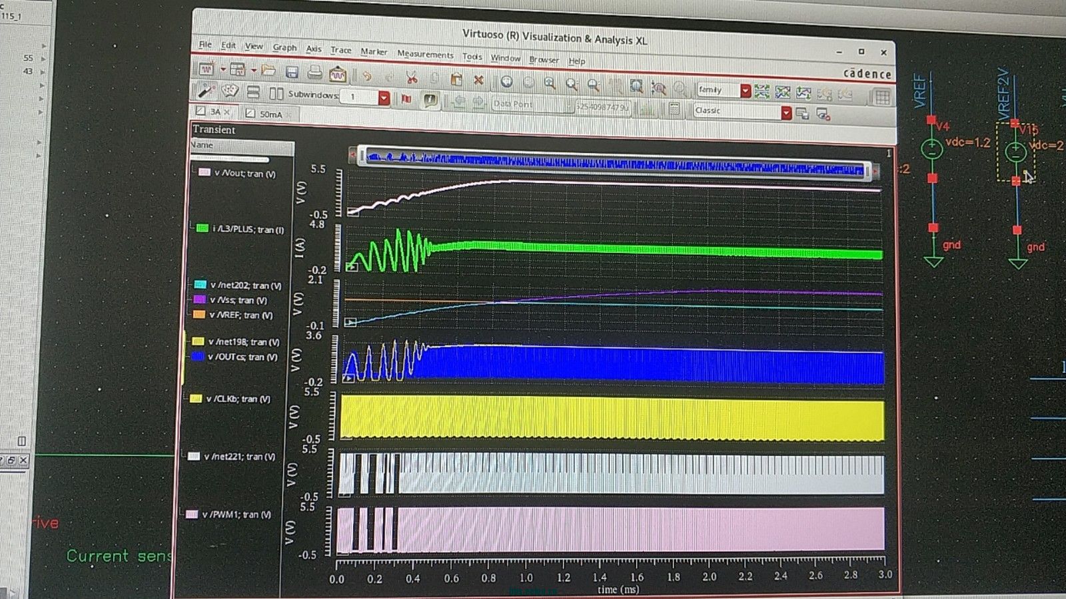This screenshot has height=599, width=1066.
Task: Click workspace windows icon after Classic
Action: click(802, 114)
